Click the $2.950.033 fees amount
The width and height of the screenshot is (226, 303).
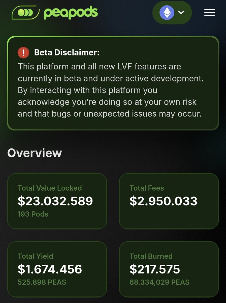point(163,201)
